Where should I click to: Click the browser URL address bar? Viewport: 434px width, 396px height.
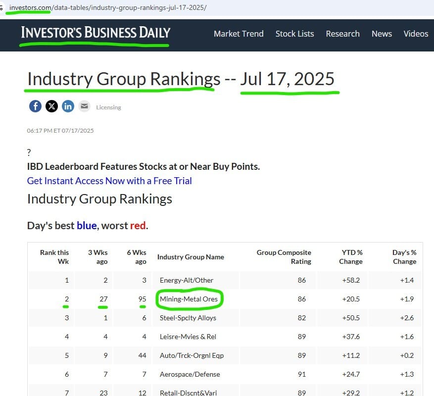click(x=108, y=8)
